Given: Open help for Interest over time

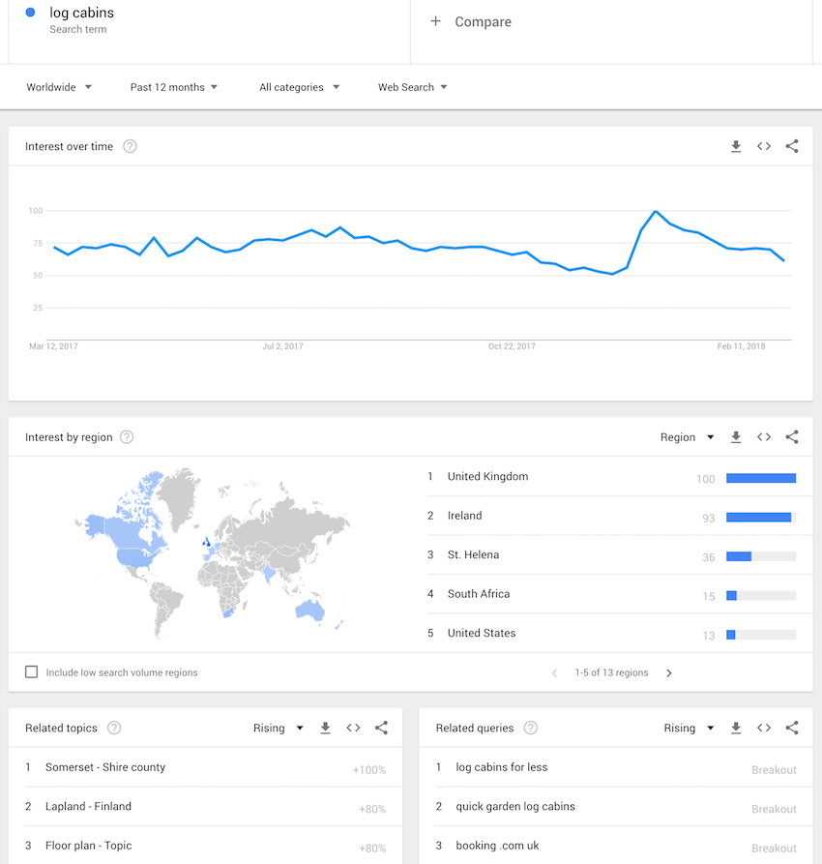Looking at the screenshot, I should 130,147.
